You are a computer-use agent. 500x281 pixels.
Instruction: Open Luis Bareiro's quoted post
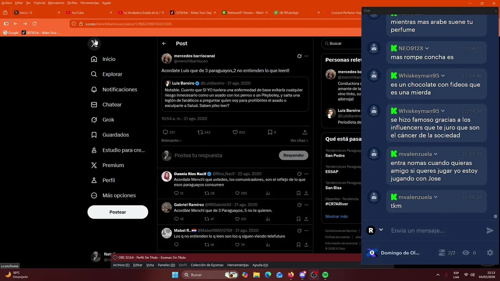235,94
